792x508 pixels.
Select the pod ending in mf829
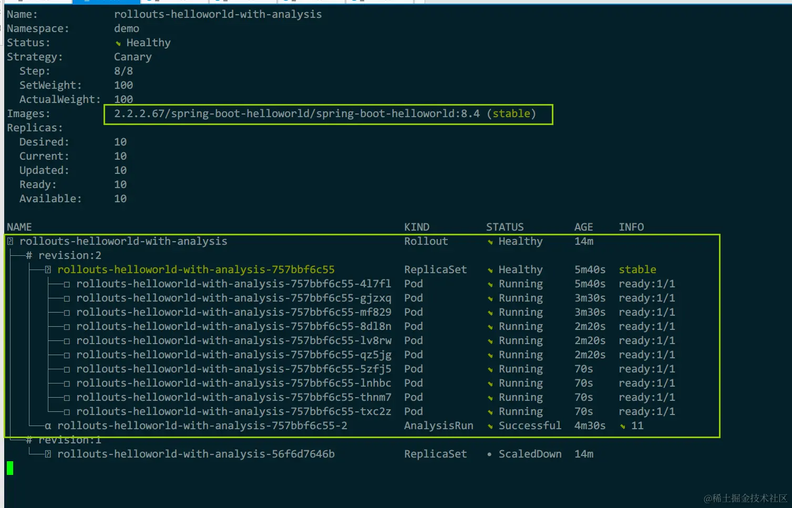(x=234, y=312)
